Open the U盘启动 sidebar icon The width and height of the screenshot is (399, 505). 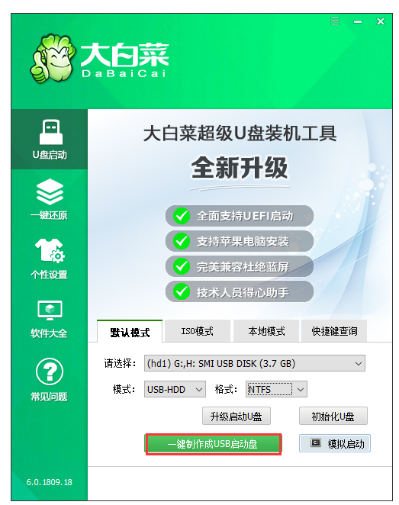click(x=50, y=132)
